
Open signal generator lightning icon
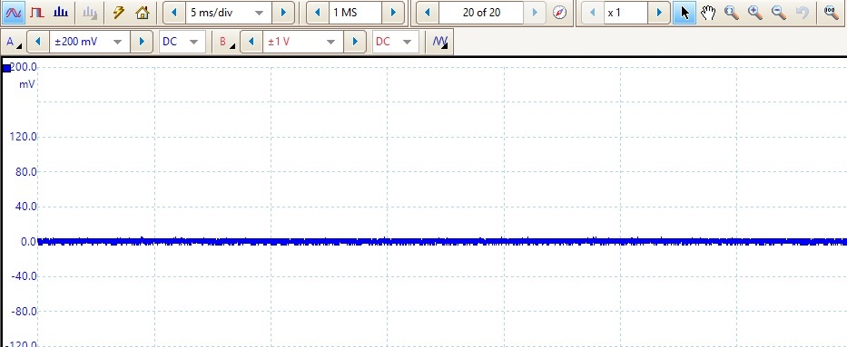click(119, 13)
